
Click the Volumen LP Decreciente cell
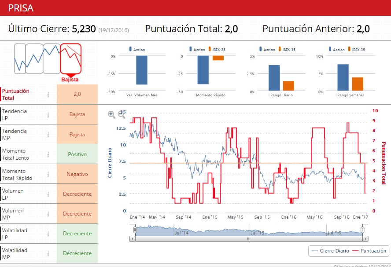(77, 194)
